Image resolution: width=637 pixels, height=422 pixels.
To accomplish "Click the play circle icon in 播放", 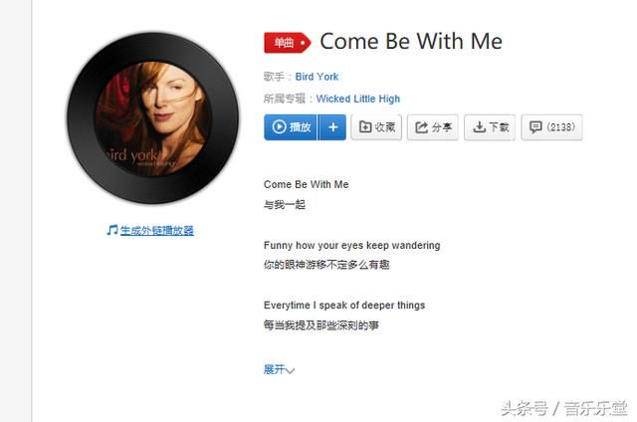I will (x=279, y=127).
